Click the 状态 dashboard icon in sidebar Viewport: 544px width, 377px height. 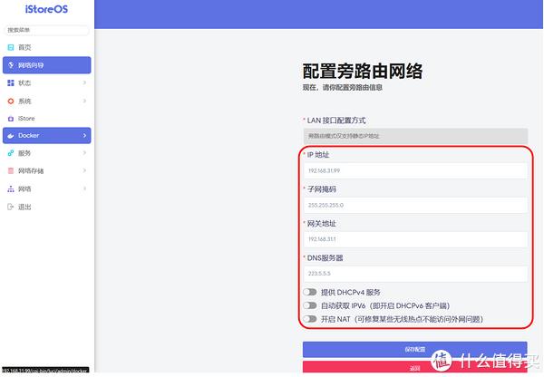tap(11, 82)
